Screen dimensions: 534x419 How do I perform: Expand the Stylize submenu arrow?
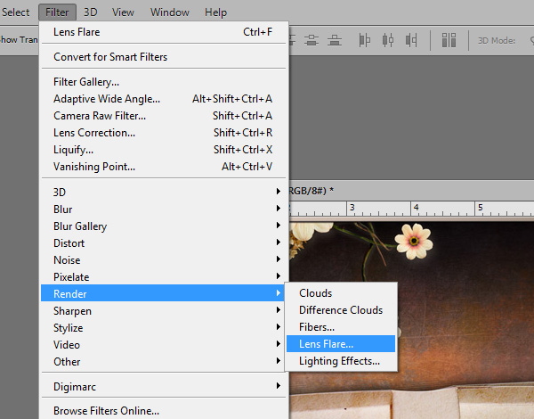[279, 327]
